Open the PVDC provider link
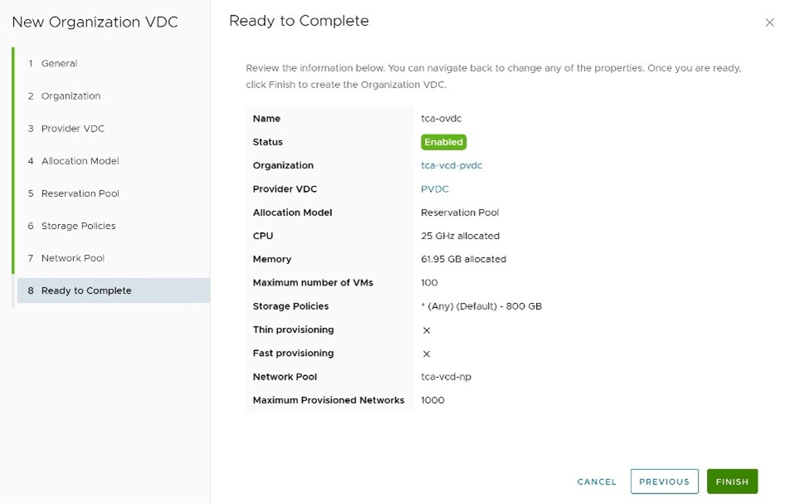 [x=435, y=189]
